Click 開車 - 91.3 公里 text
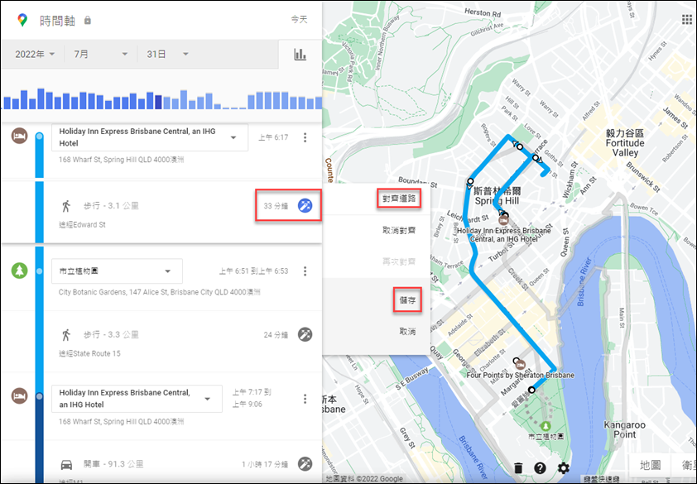 [x=113, y=464]
